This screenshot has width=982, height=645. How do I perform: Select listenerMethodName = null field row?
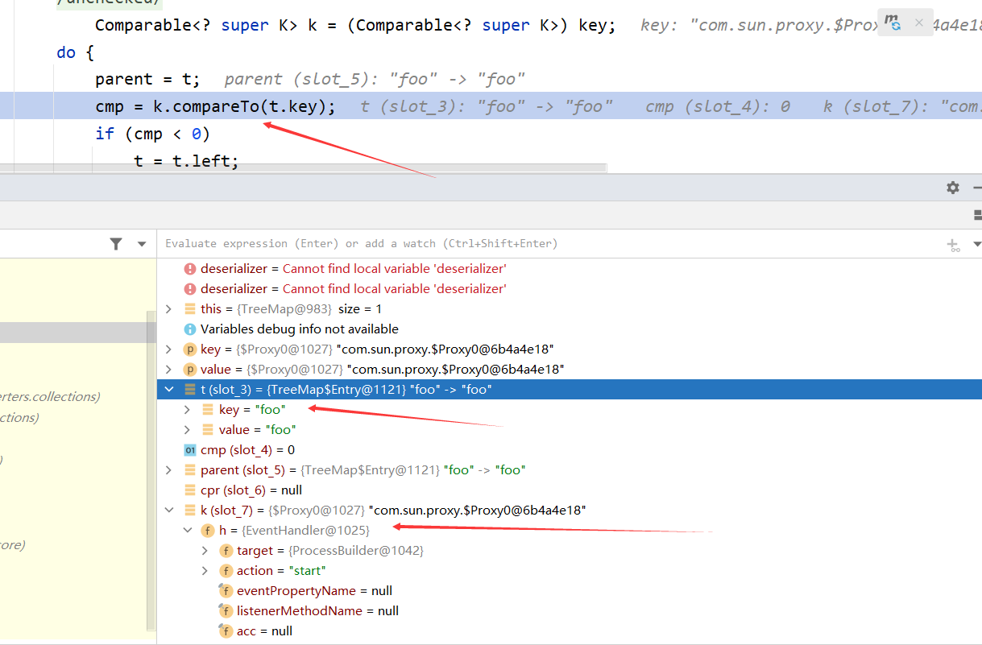click(570, 610)
